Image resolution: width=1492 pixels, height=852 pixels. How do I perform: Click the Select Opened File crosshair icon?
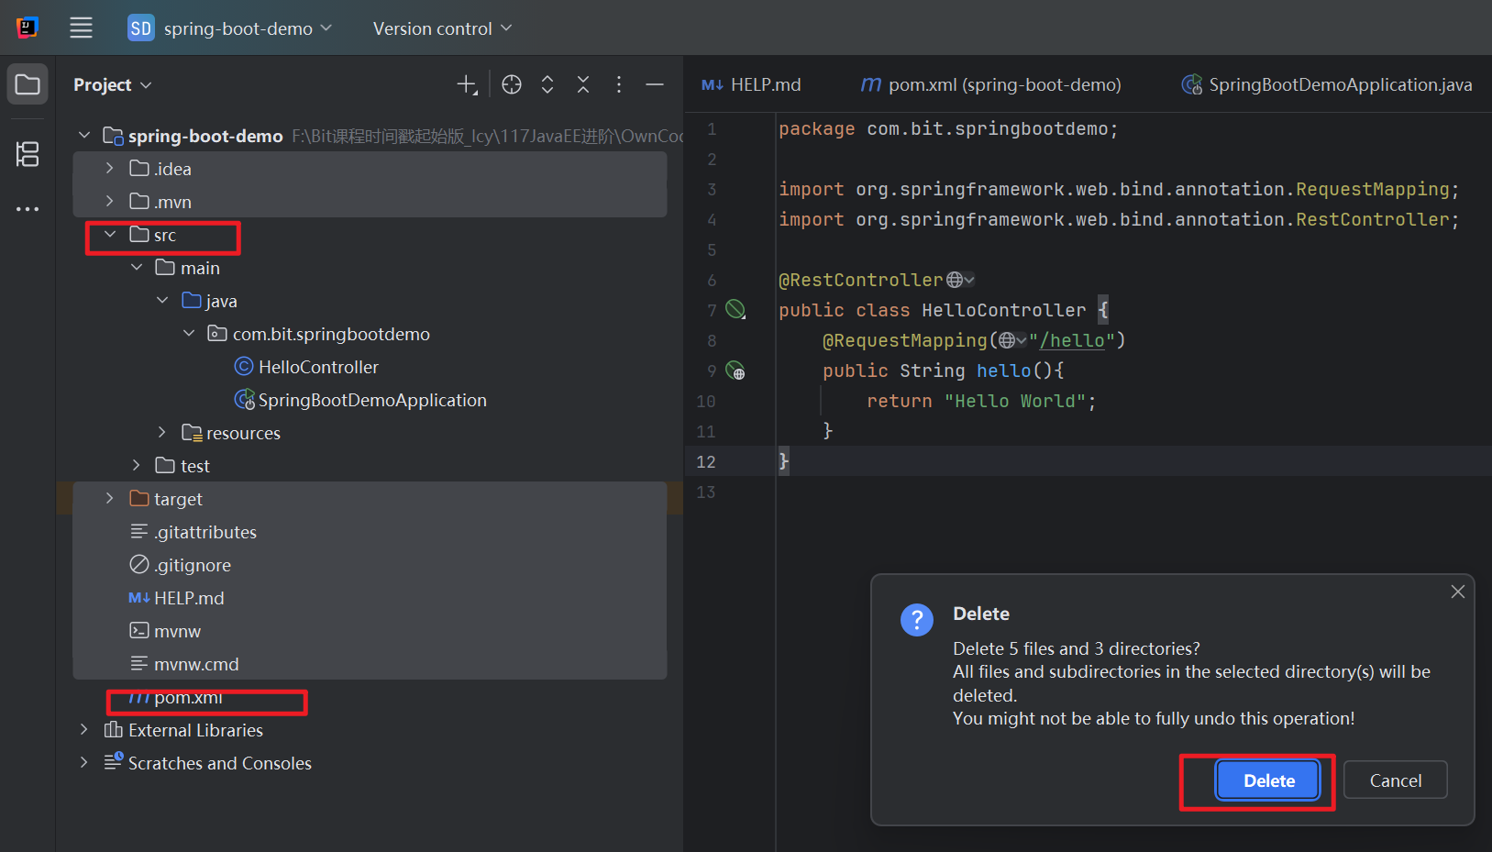click(x=512, y=84)
